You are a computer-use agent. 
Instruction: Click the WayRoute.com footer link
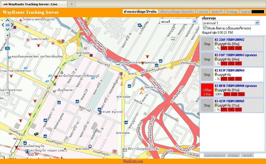[133, 161]
